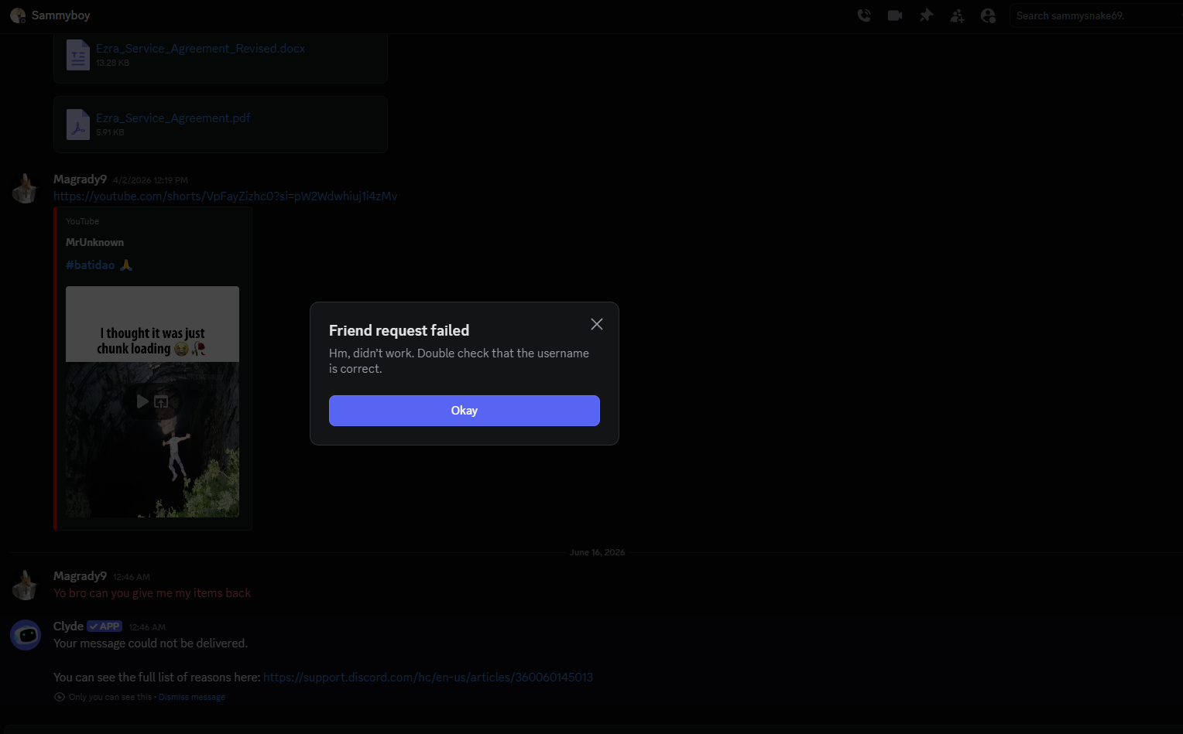Image resolution: width=1183 pixels, height=734 pixels.
Task: Click the docx document file icon
Action: [77, 55]
